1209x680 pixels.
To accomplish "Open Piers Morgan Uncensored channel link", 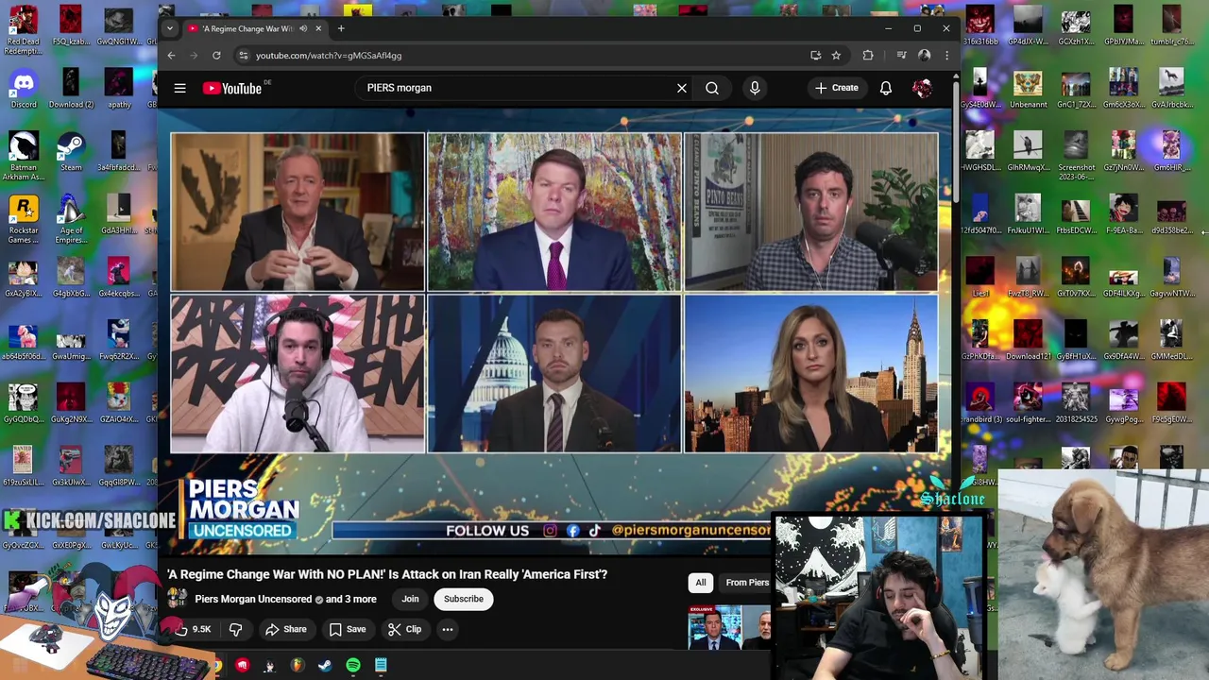I will point(253,599).
